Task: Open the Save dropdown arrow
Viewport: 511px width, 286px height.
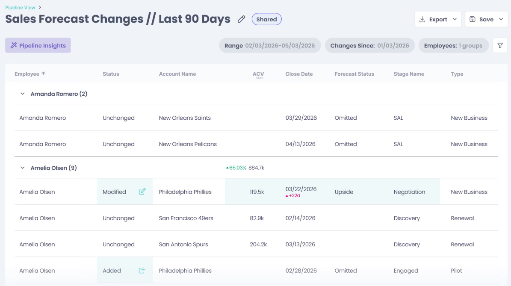Action: tap(501, 19)
